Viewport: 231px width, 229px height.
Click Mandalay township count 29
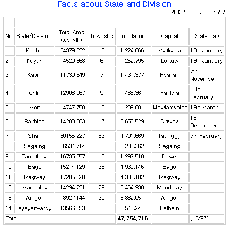click(102, 188)
